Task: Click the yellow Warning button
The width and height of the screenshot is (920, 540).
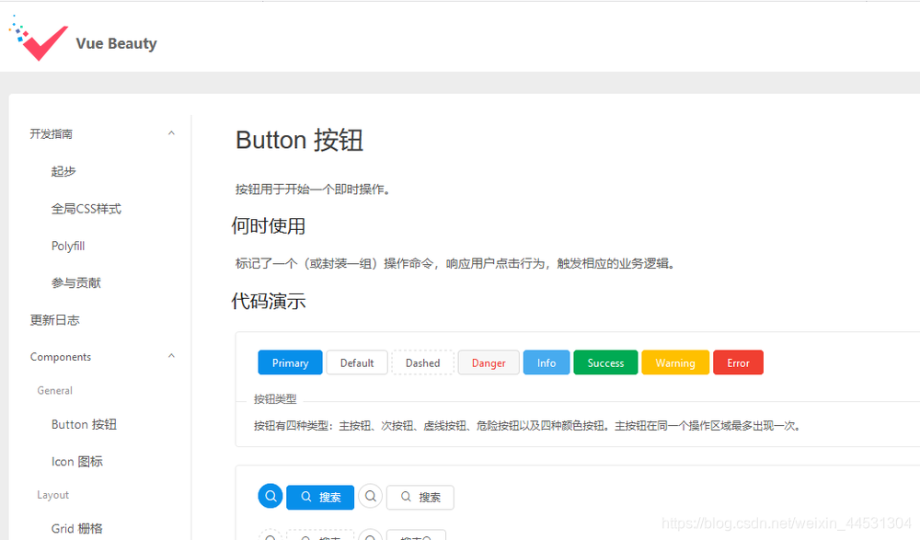Action: click(x=675, y=362)
